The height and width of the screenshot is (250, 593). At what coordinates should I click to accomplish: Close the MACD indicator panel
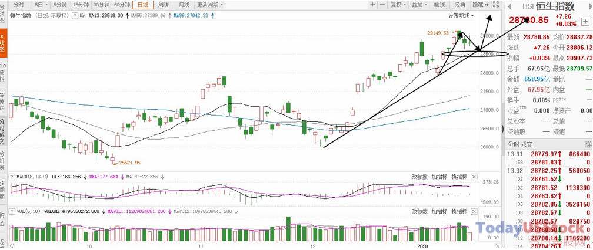point(474,177)
